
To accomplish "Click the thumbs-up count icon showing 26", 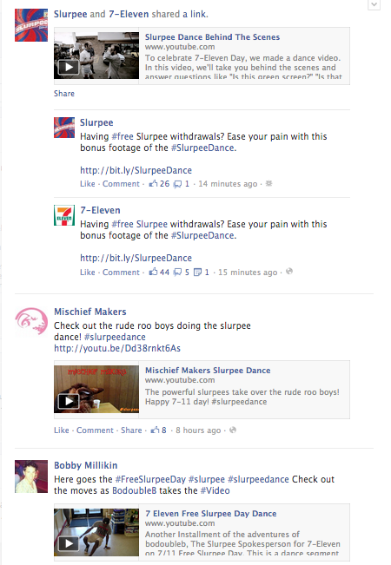I will tap(153, 183).
